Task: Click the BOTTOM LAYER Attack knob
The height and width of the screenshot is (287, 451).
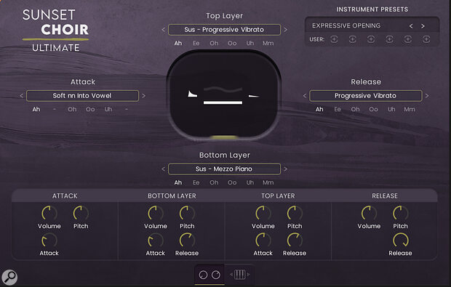Action: coord(156,240)
